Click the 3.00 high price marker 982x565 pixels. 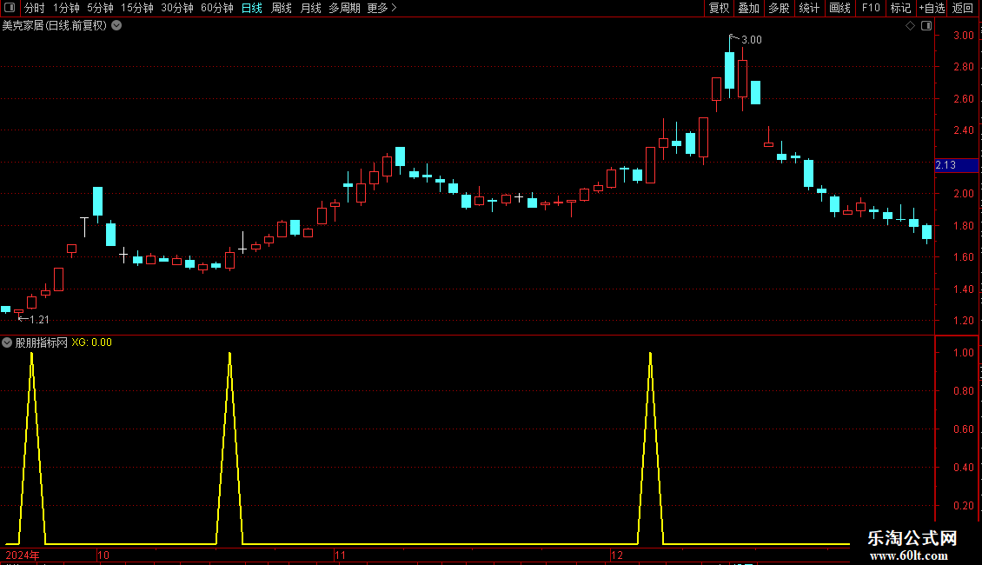click(x=752, y=40)
